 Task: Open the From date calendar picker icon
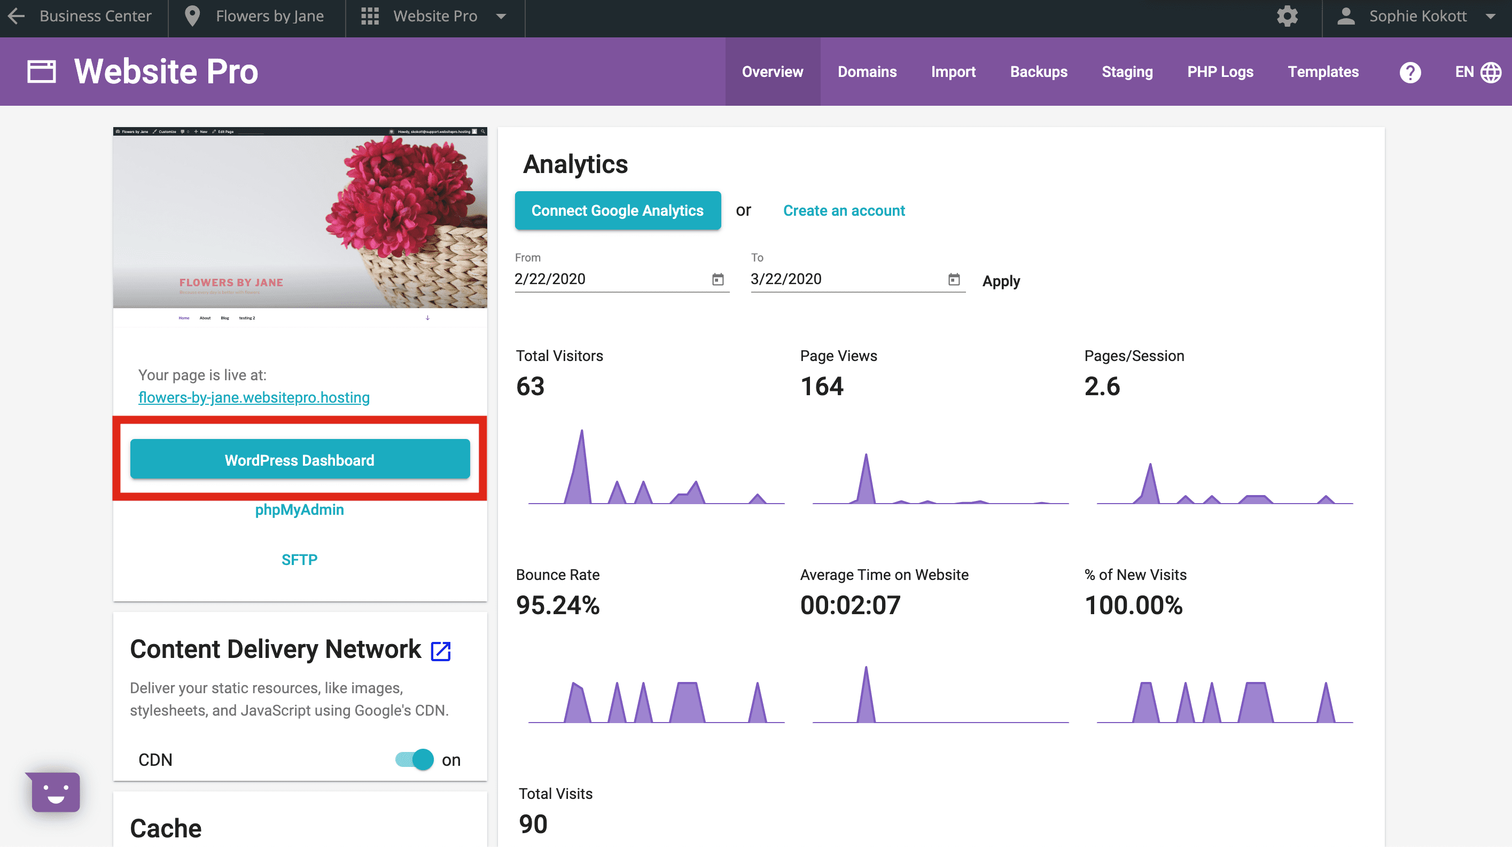[717, 279]
